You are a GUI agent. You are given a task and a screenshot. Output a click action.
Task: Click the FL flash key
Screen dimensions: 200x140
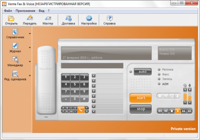click(67, 112)
